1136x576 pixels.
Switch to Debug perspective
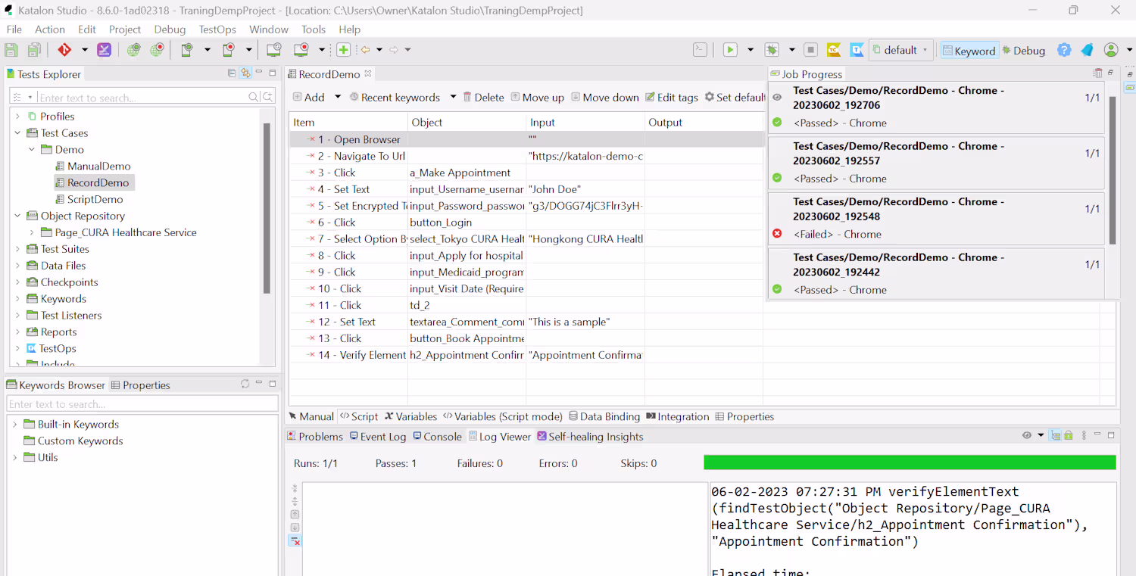(1024, 51)
